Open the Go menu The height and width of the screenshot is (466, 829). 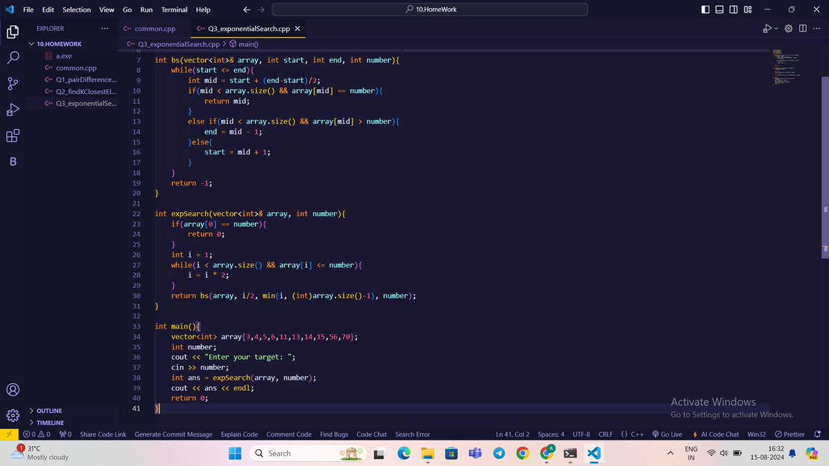tap(127, 10)
